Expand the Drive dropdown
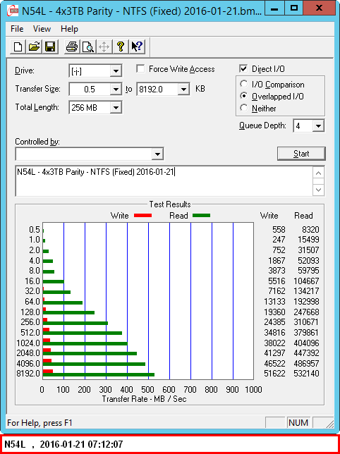The image size is (340, 454). pyautogui.click(x=116, y=71)
